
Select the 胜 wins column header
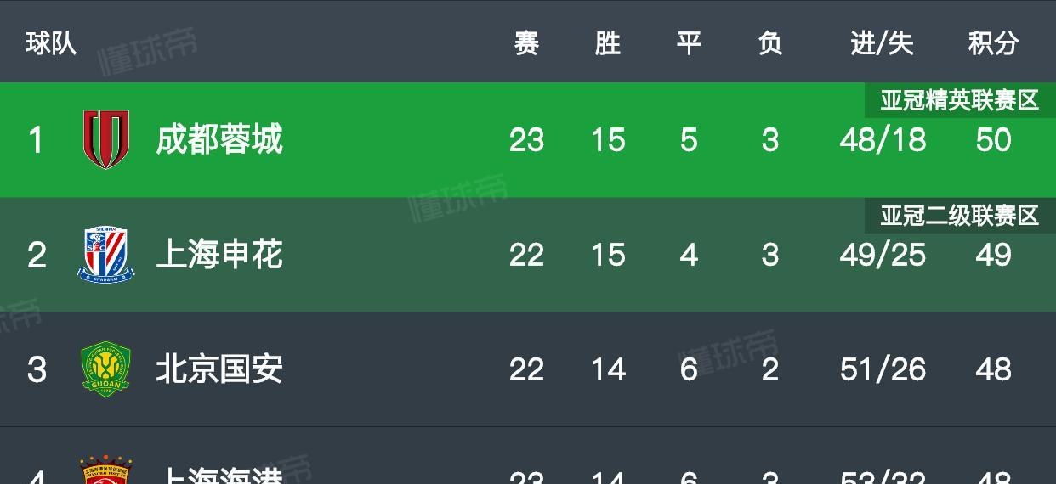(608, 42)
